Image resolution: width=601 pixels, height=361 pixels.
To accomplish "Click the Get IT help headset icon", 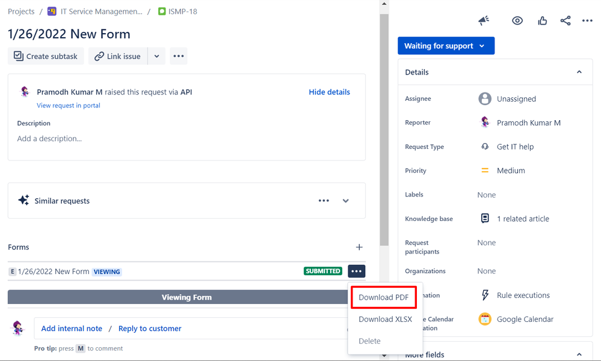I will [x=485, y=146].
